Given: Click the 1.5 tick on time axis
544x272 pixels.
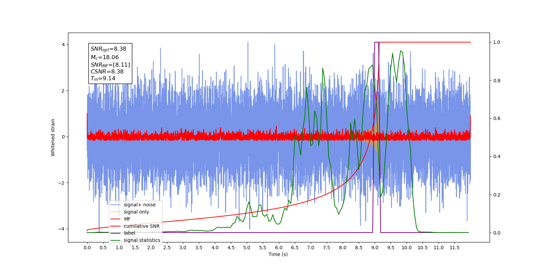Looking at the screenshot, I should (135, 248).
